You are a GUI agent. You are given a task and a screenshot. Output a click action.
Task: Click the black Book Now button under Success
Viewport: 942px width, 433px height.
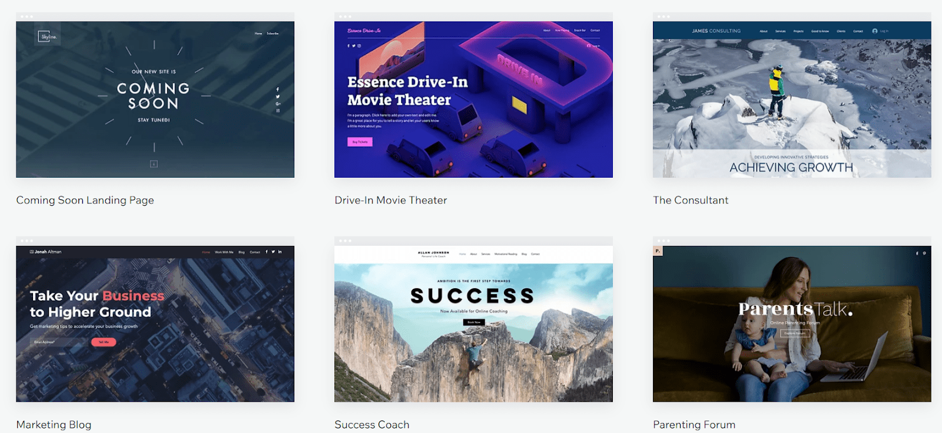tap(473, 322)
